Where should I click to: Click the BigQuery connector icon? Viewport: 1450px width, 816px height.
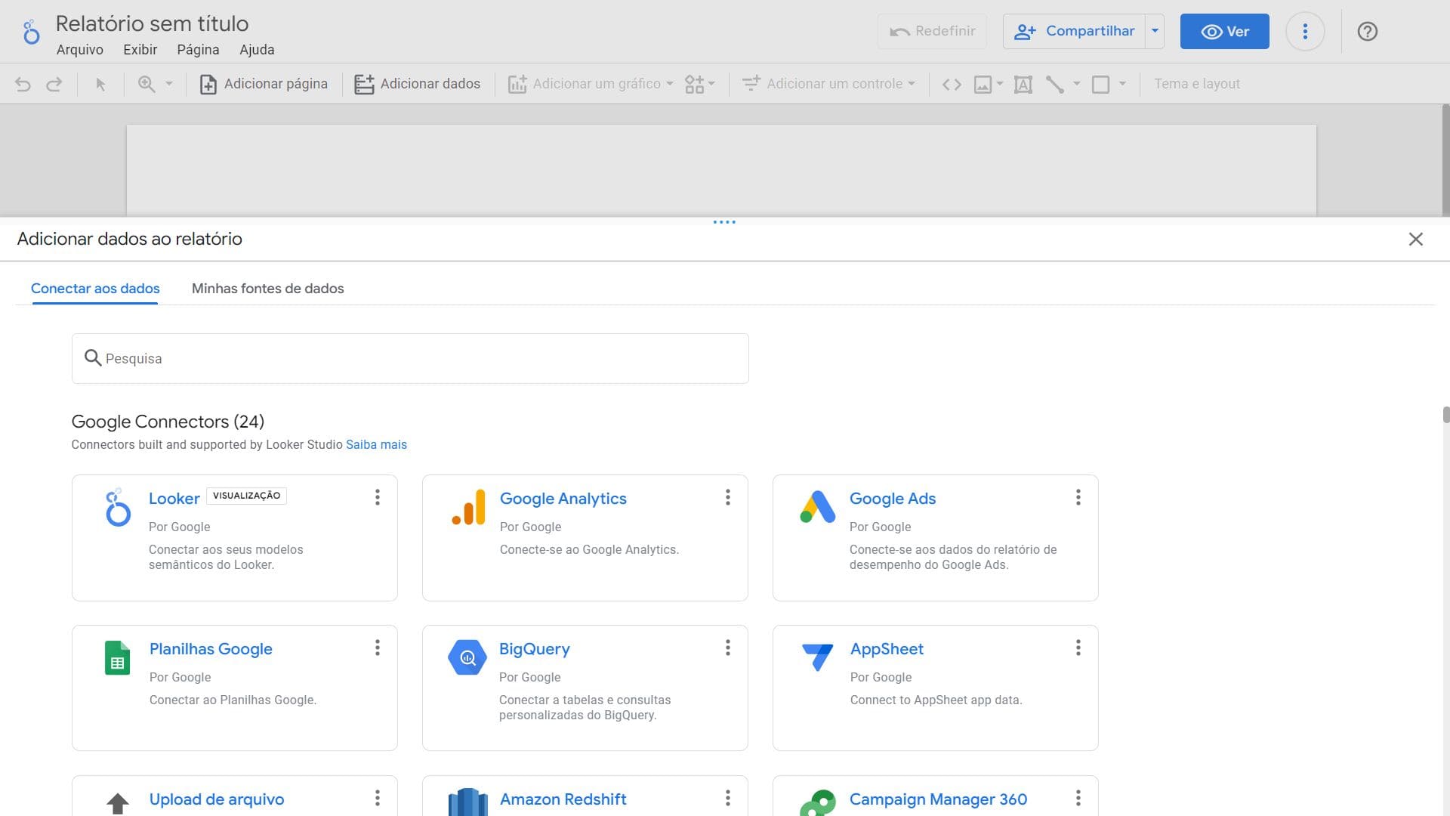467,657
